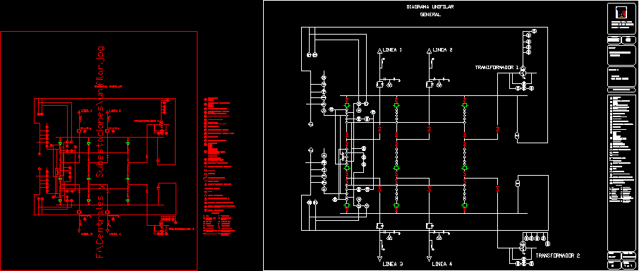Viewport: 639px width, 271px height.
Task: Click the breaker square symbol above LINEA 4
Action: point(429,226)
